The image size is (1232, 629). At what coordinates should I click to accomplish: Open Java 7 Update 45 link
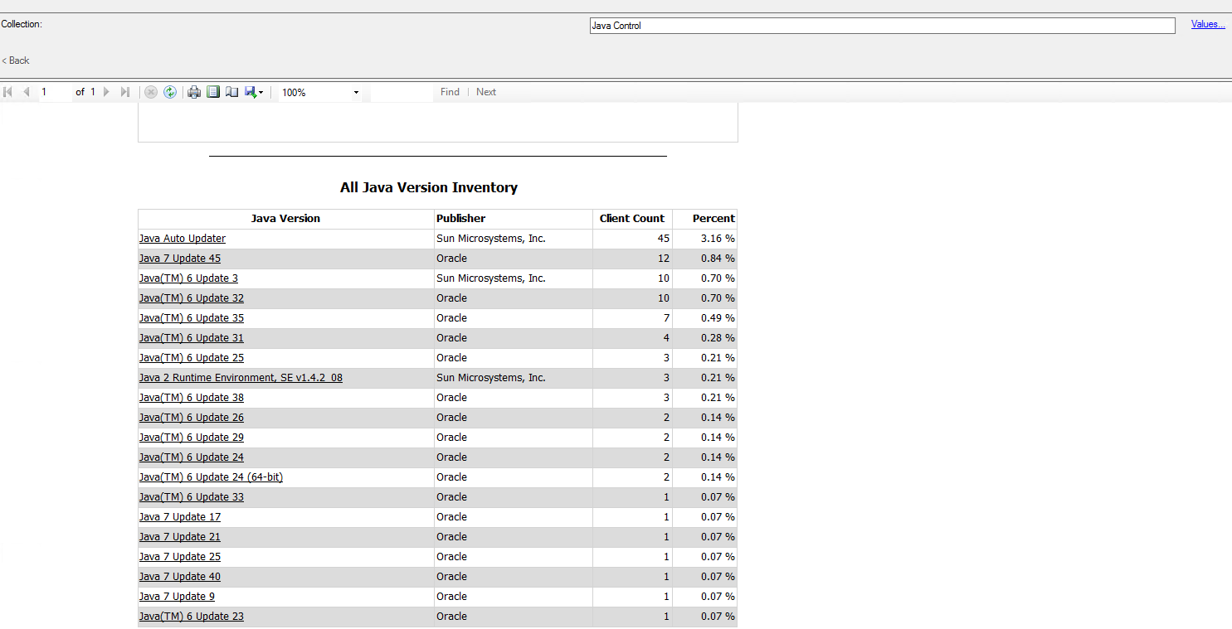tap(180, 259)
